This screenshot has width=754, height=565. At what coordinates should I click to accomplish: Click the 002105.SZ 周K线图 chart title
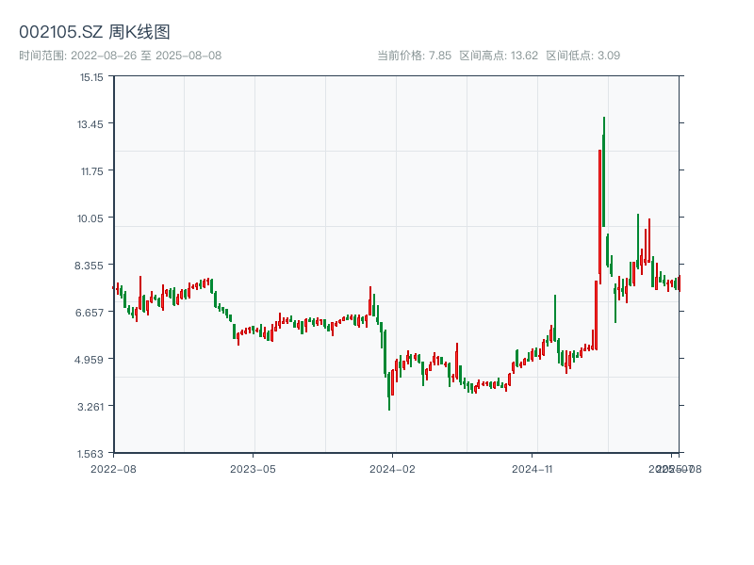(x=94, y=32)
